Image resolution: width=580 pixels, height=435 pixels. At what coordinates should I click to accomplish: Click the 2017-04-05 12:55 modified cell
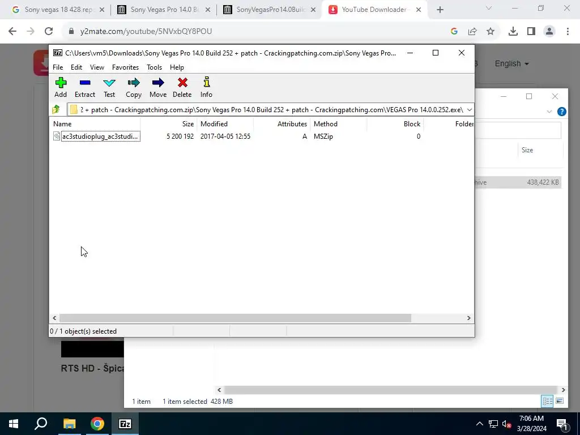pyautogui.click(x=225, y=137)
